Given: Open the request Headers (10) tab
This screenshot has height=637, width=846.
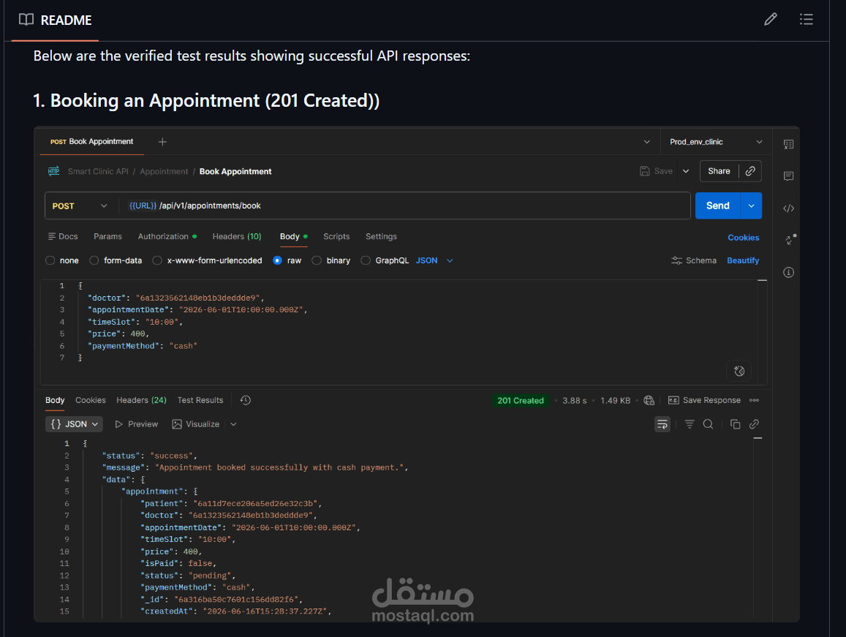Looking at the screenshot, I should tap(237, 236).
